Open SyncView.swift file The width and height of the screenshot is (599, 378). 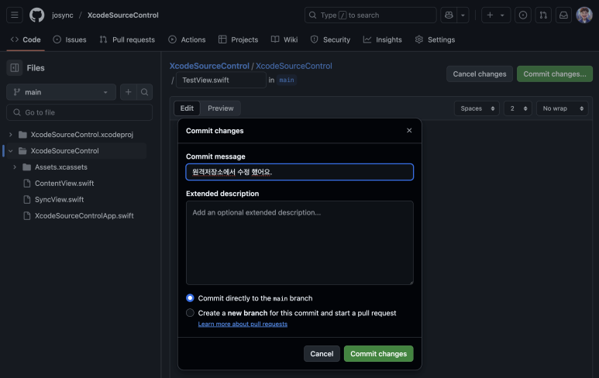[x=59, y=200]
